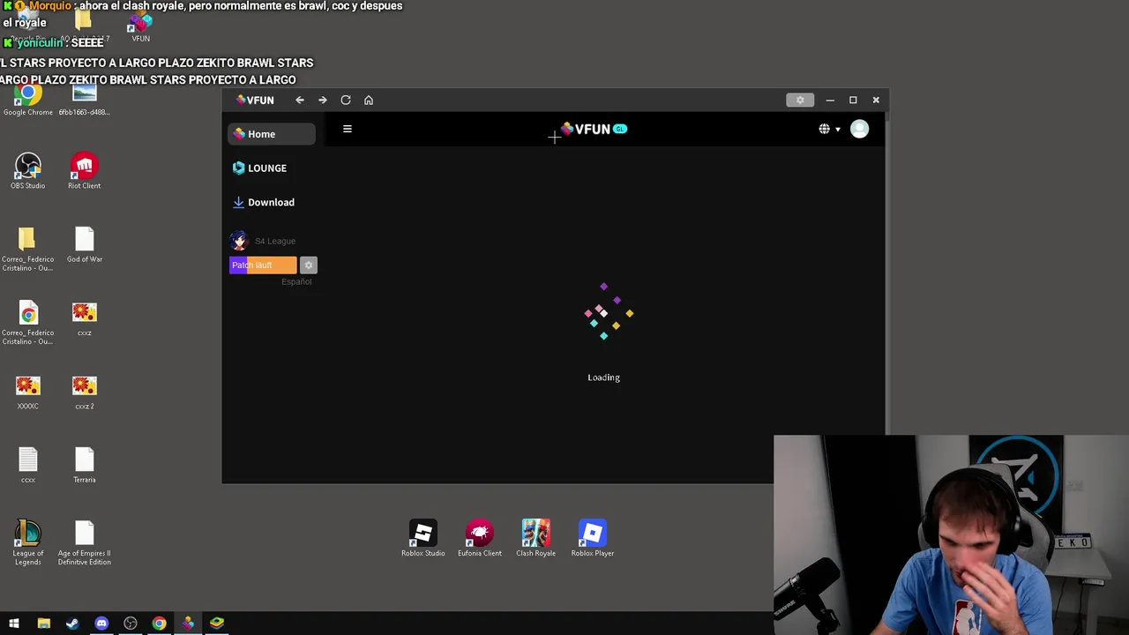Viewport: 1129px width, 635px height.
Task: Reload the VFUN page
Action: [x=346, y=100]
